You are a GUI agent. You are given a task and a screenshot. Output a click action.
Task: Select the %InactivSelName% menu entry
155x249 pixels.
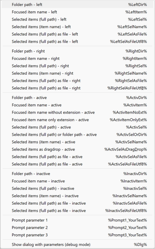[x=77, y=196]
